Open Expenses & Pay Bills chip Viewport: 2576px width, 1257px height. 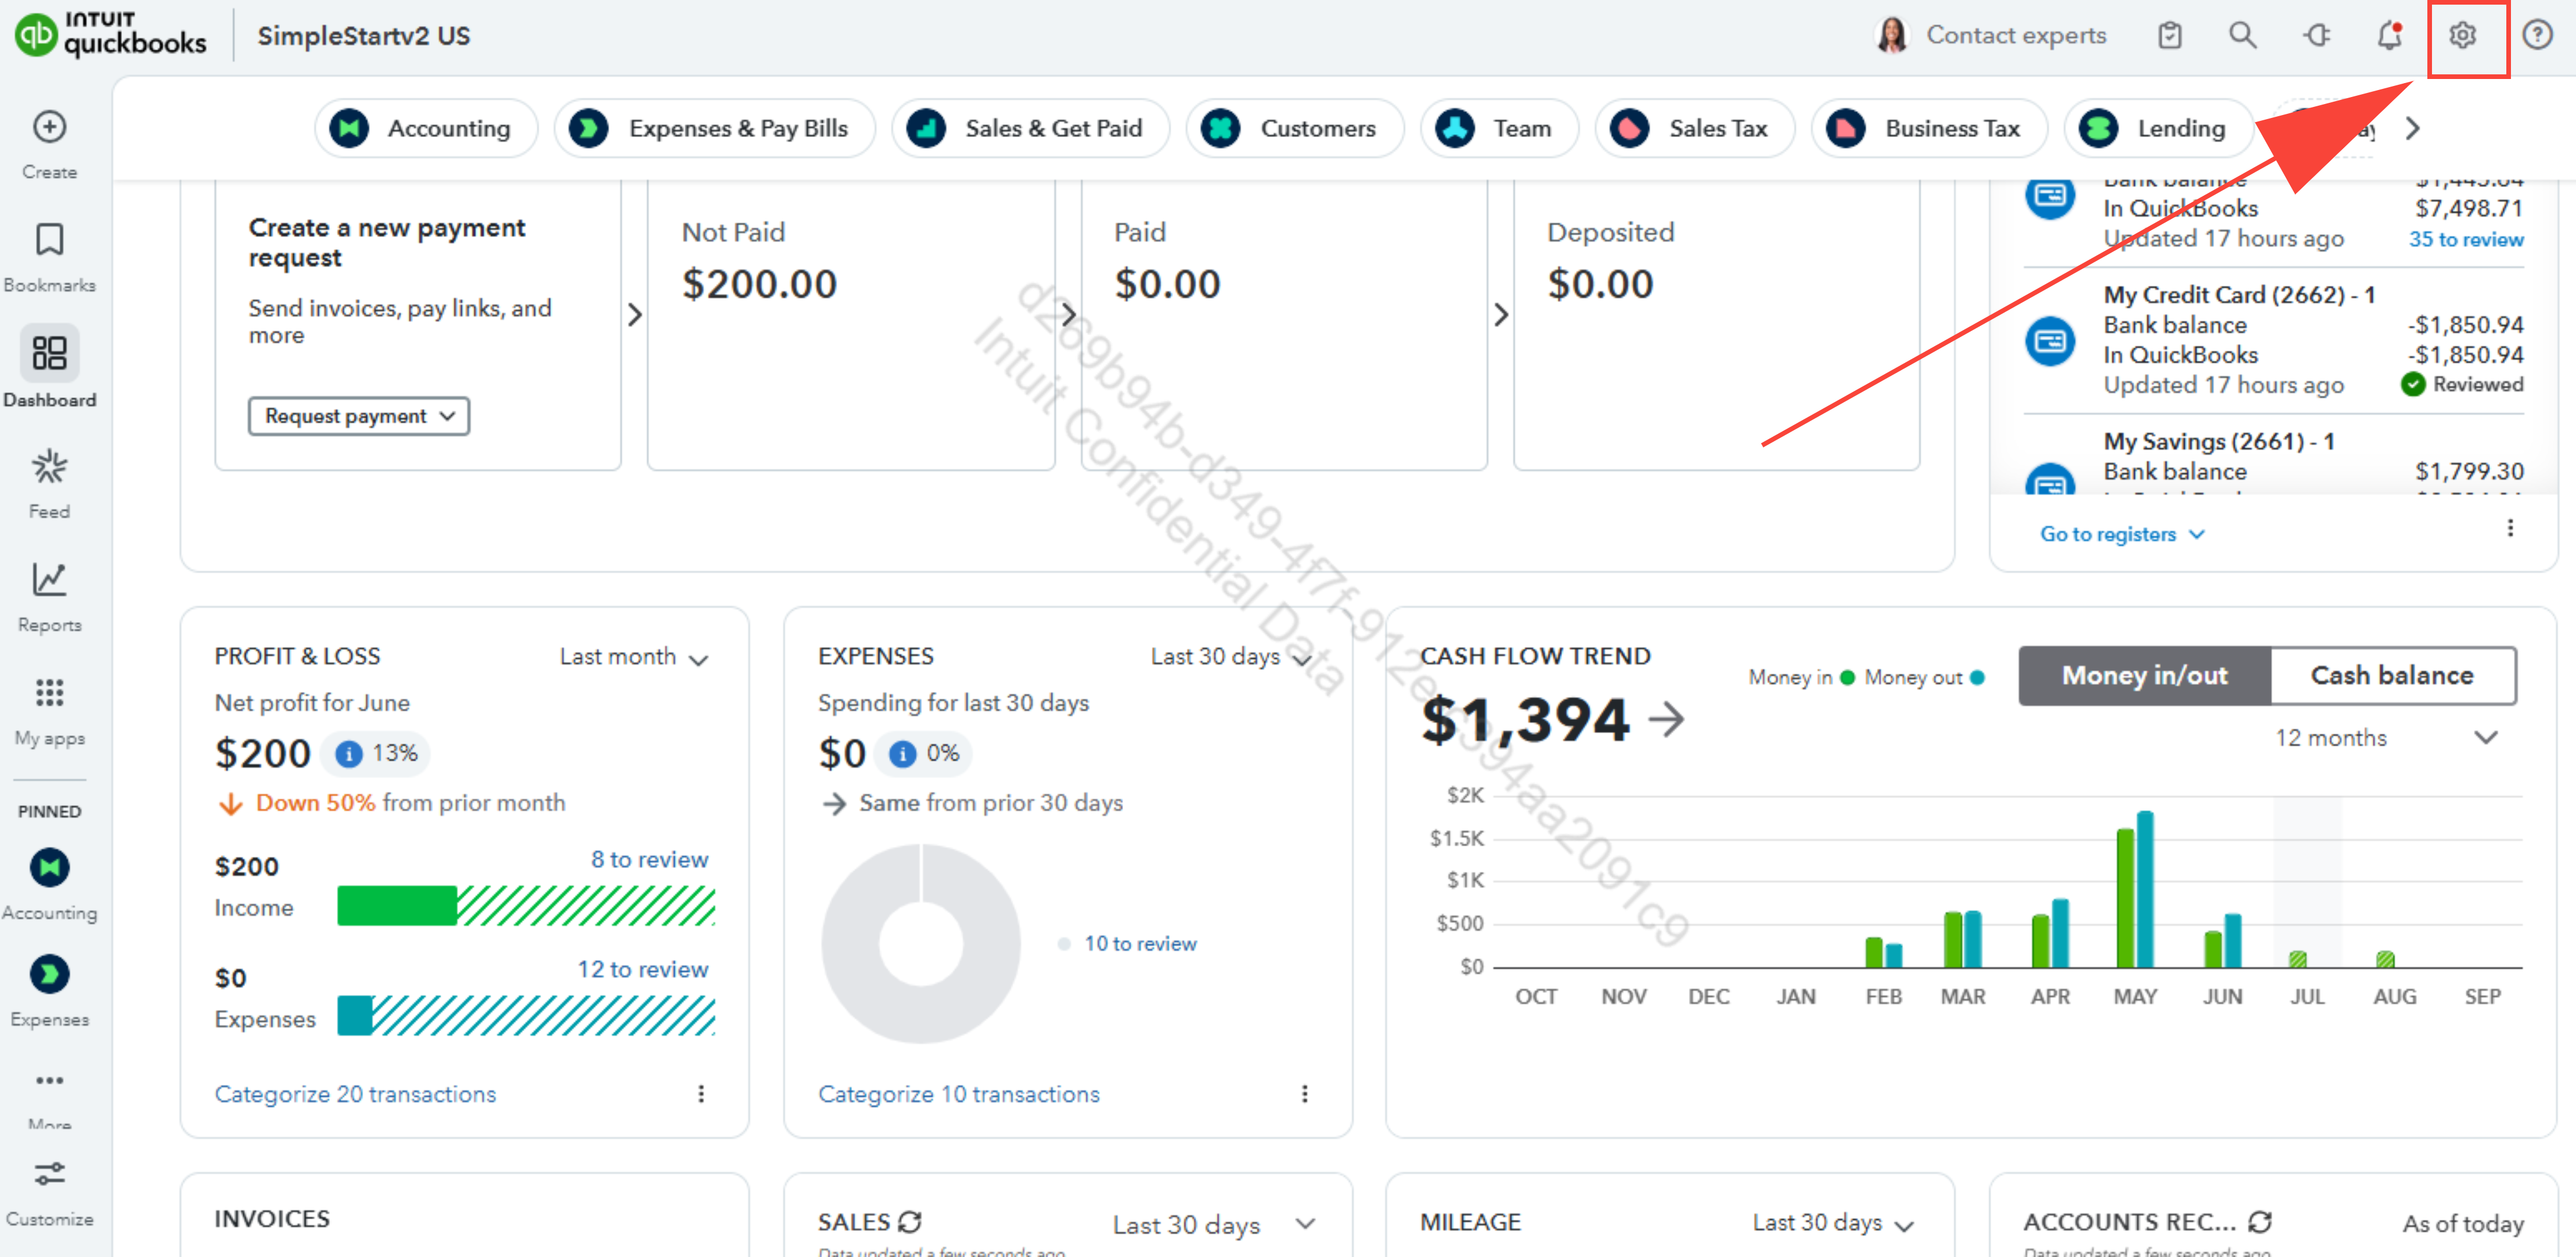(715, 128)
